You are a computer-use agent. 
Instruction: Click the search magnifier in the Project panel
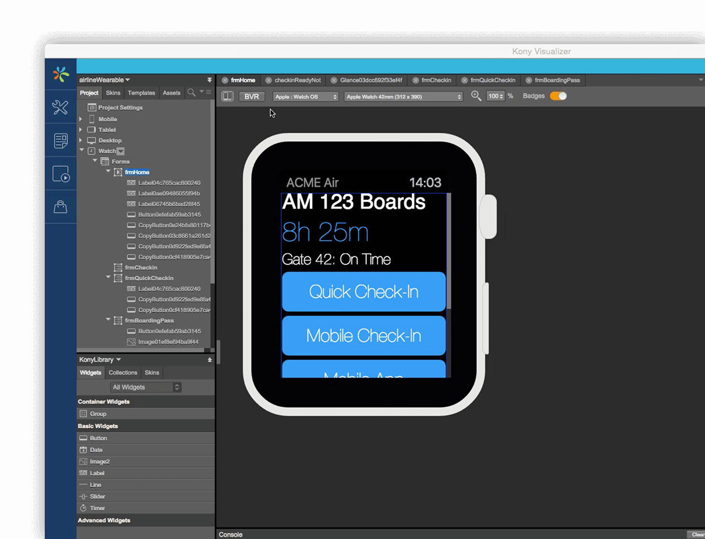tap(192, 93)
